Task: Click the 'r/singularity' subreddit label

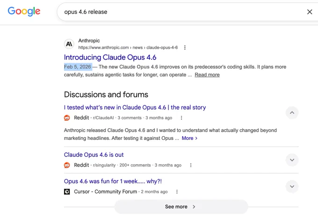Action: tap(104, 165)
